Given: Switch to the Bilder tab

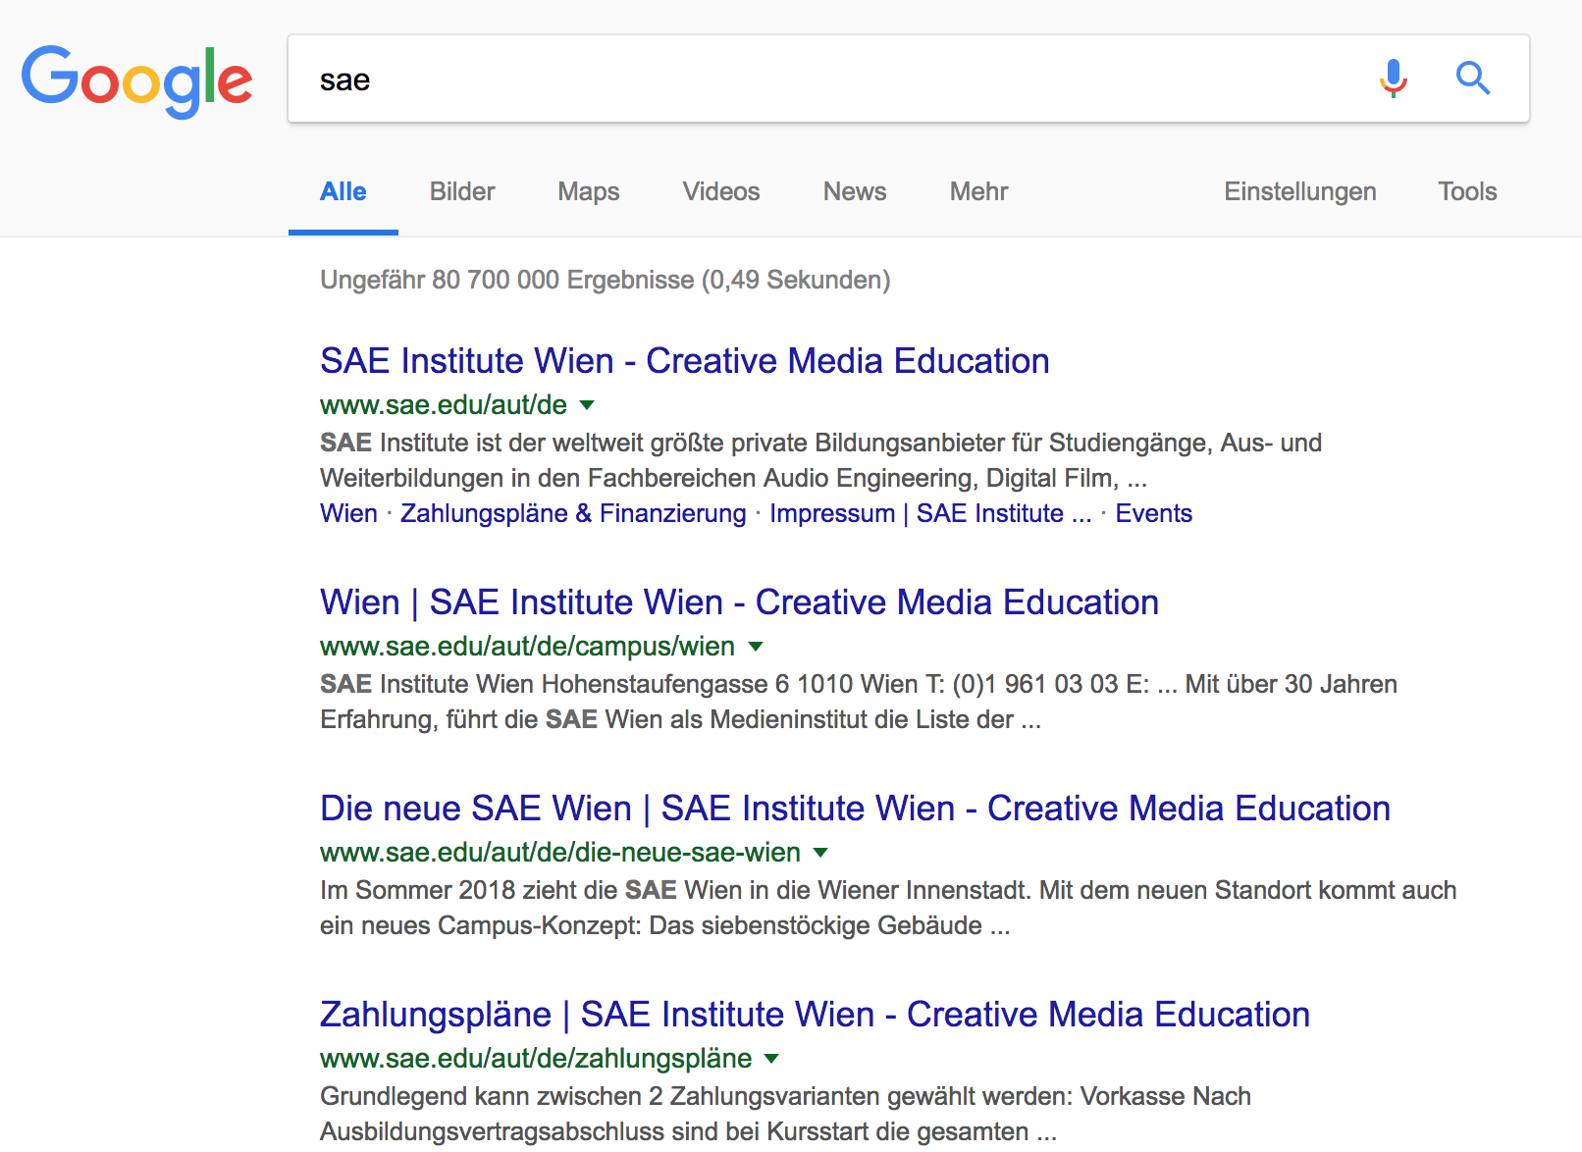Looking at the screenshot, I should coord(462,191).
